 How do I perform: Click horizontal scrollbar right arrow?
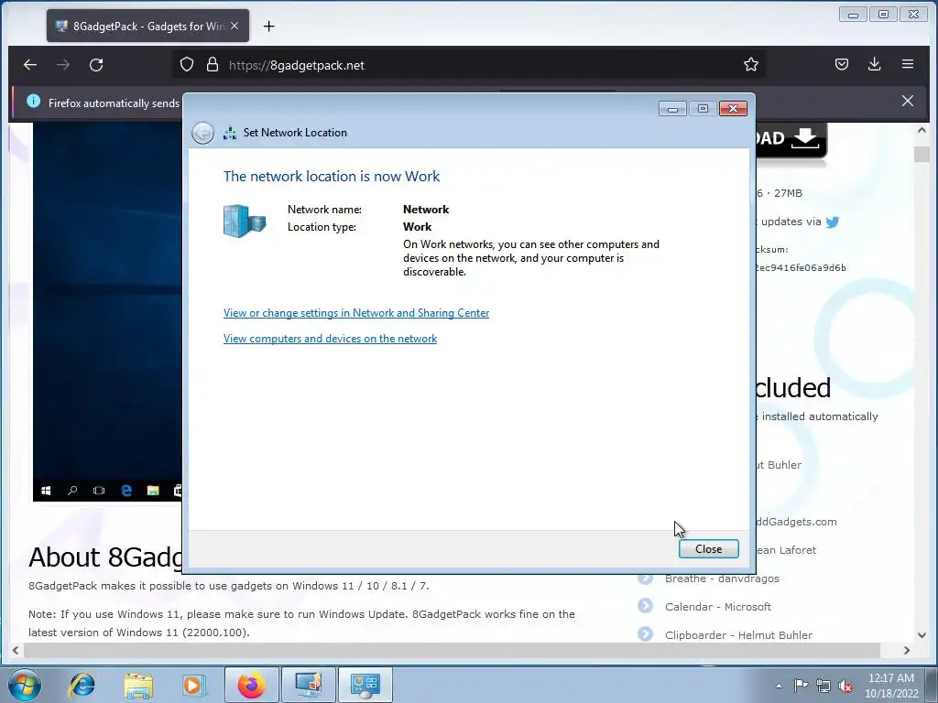point(906,650)
